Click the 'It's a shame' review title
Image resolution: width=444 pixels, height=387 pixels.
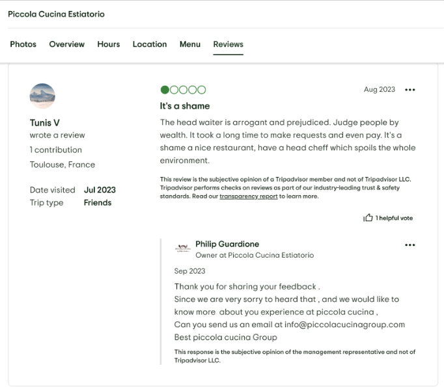tap(185, 106)
